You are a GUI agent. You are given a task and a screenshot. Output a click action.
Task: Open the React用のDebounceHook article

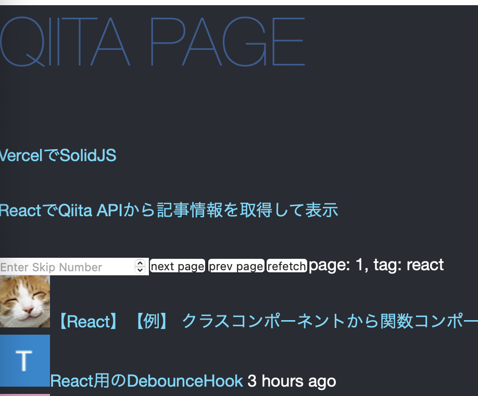point(147,381)
